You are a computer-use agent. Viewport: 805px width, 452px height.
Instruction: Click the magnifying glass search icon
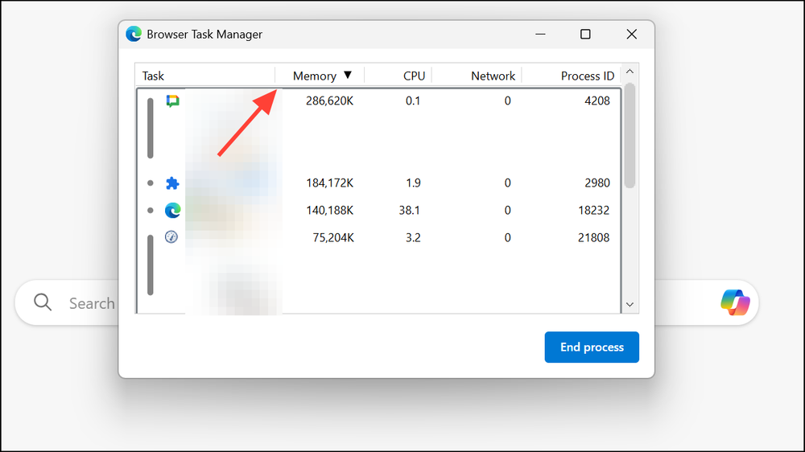[43, 303]
